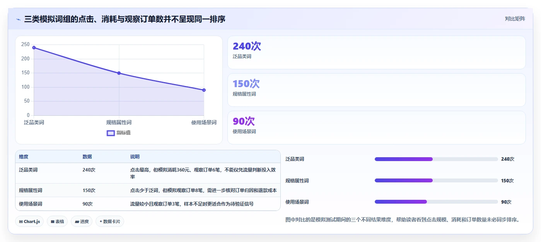Click the 使用场景词 table row cell
This screenshot has height=242, width=541.
pos(31,204)
